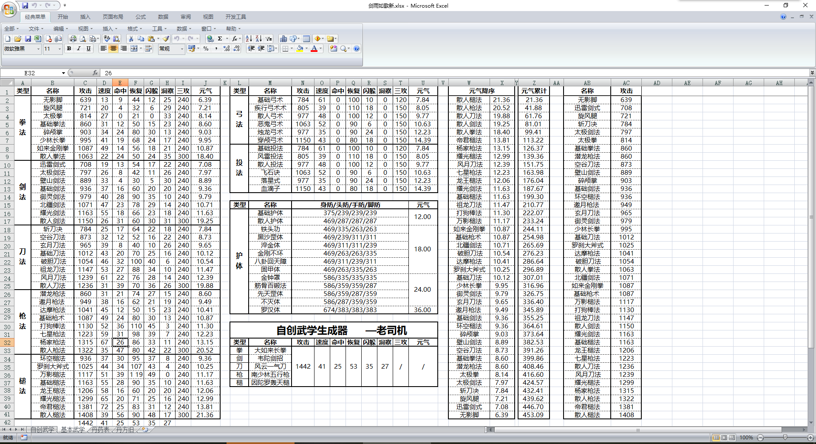Run the spelling check icon
This screenshot has width=816, height=444.
point(107,39)
